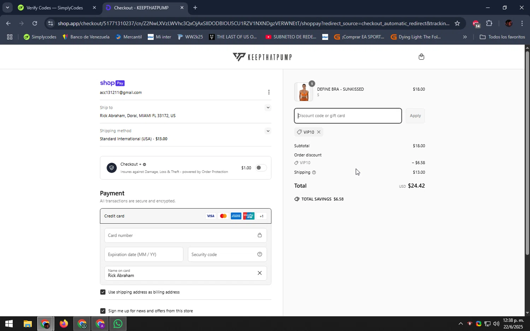Remove the VIP10 discount code tag
The height and width of the screenshot is (331, 530).
click(319, 132)
